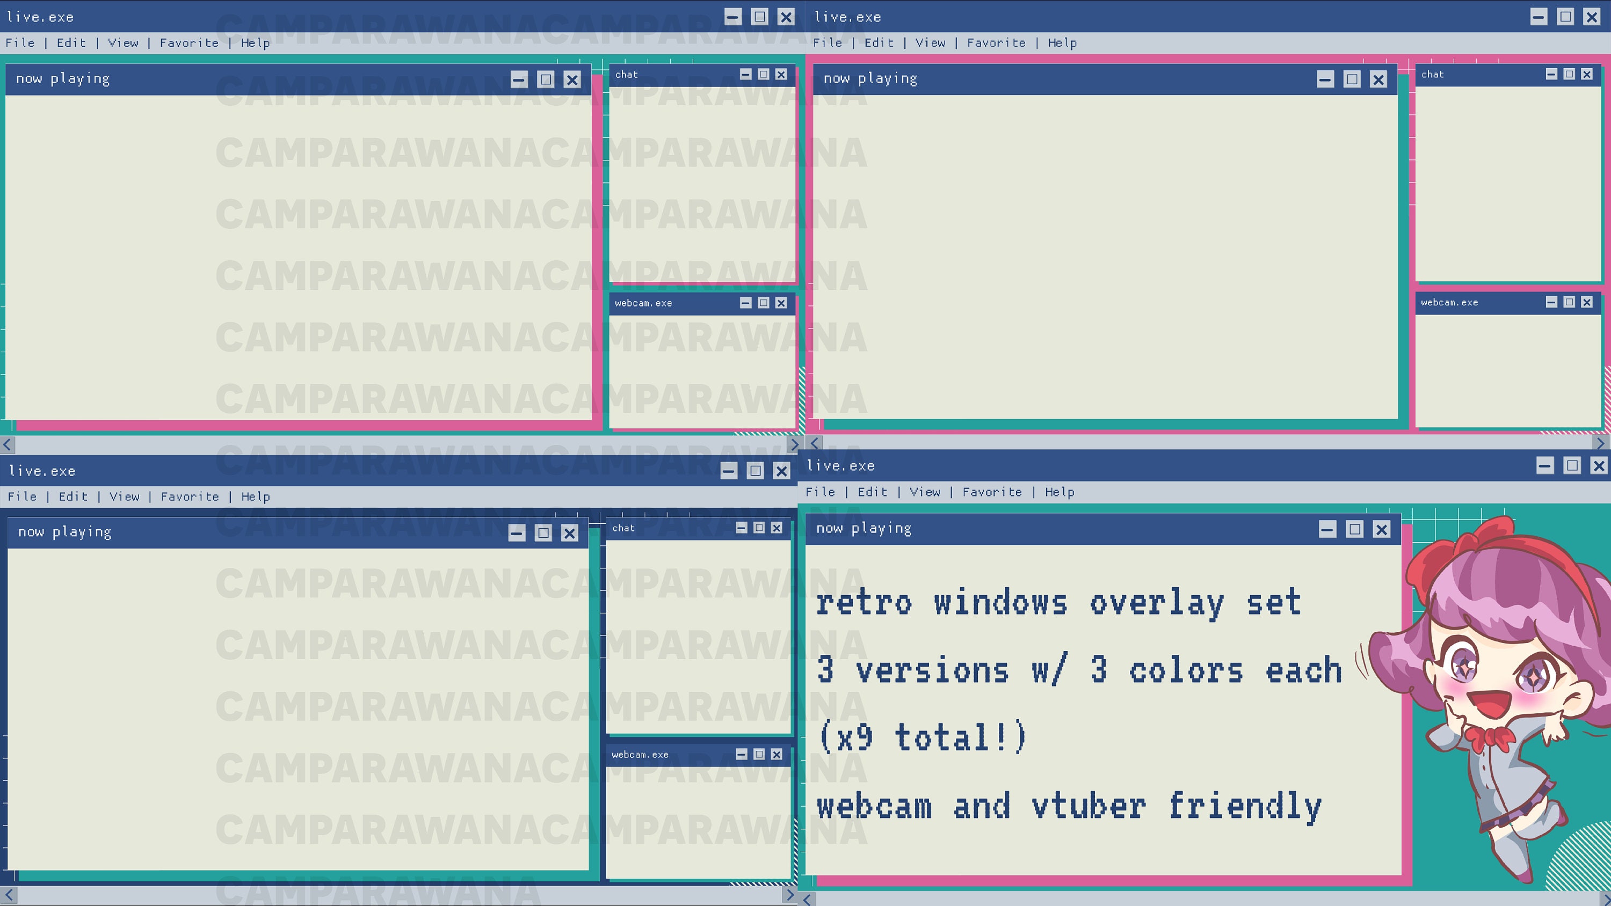This screenshot has width=1611, height=906.
Task: Maximize the top-right now playing window
Action: click(1352, 79)
